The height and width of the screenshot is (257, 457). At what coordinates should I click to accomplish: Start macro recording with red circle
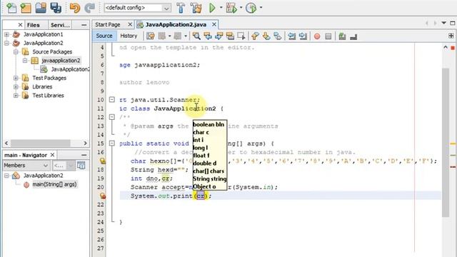coord(317,36)
